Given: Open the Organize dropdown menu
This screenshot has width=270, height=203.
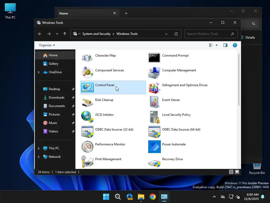Looking at the screenshot, I should (x=47, y=45).
